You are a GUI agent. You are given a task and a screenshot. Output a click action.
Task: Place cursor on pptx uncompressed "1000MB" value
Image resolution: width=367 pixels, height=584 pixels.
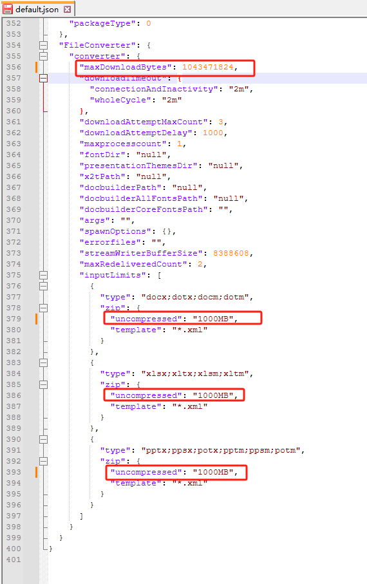click(212, 472)
